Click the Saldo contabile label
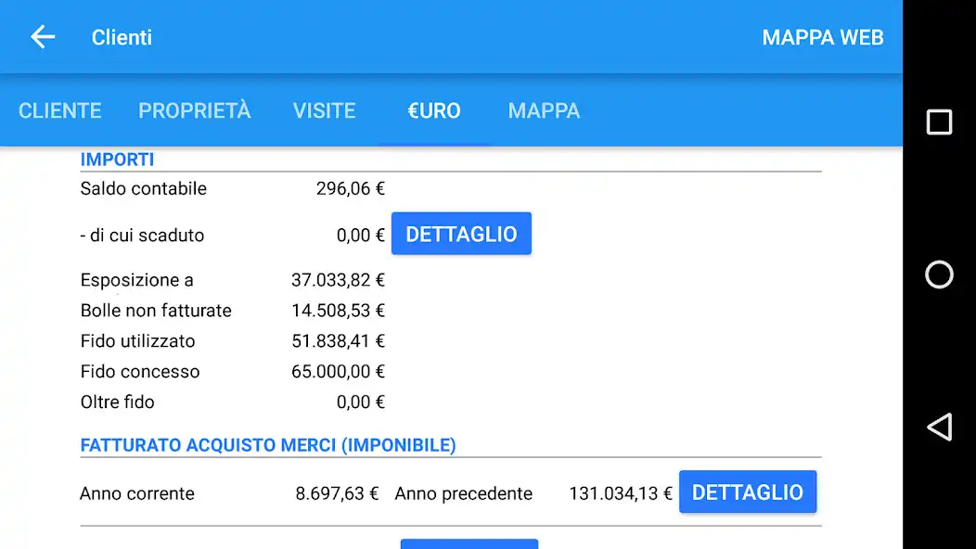The width and height of the screenshot is (976, 549). pyautogui.click(x=143, y=188)
